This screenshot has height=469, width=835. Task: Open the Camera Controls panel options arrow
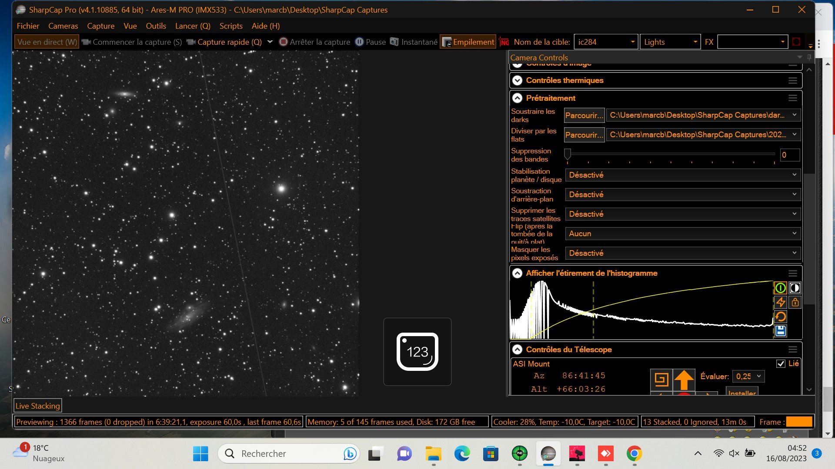pyautogui.click(x=799, y=57)
